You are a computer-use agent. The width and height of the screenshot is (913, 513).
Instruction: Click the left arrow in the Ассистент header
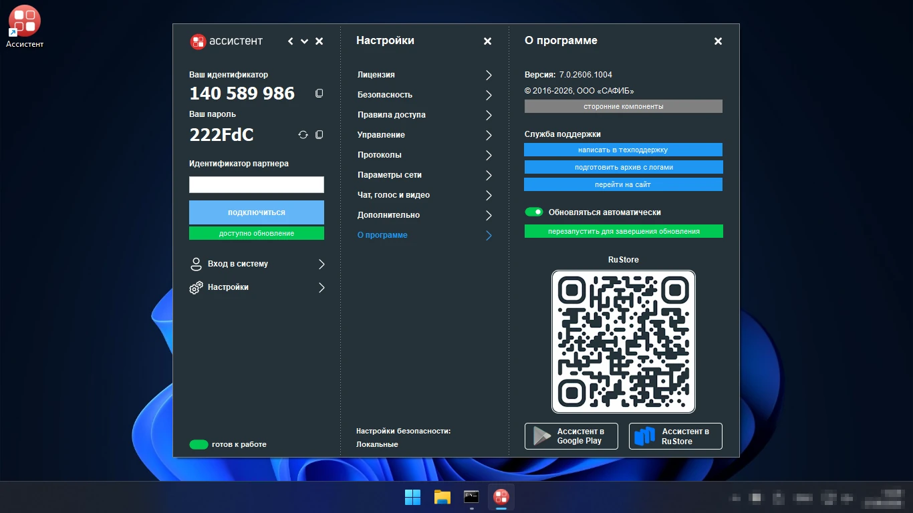click(x=291, y=41)
